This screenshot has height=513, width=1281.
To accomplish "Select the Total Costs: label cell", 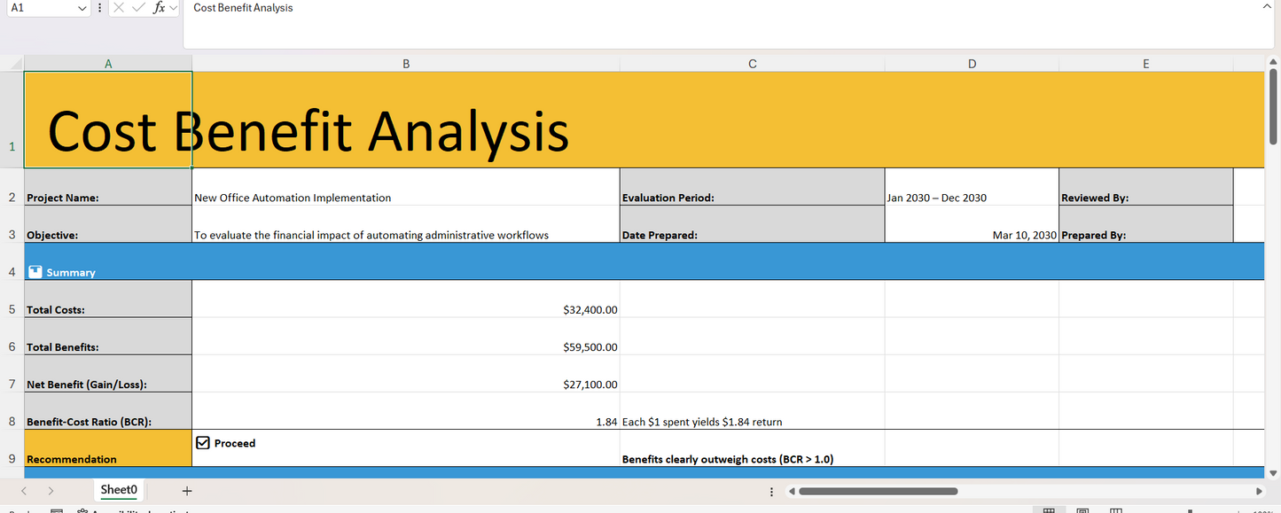I will coord(108,299).
